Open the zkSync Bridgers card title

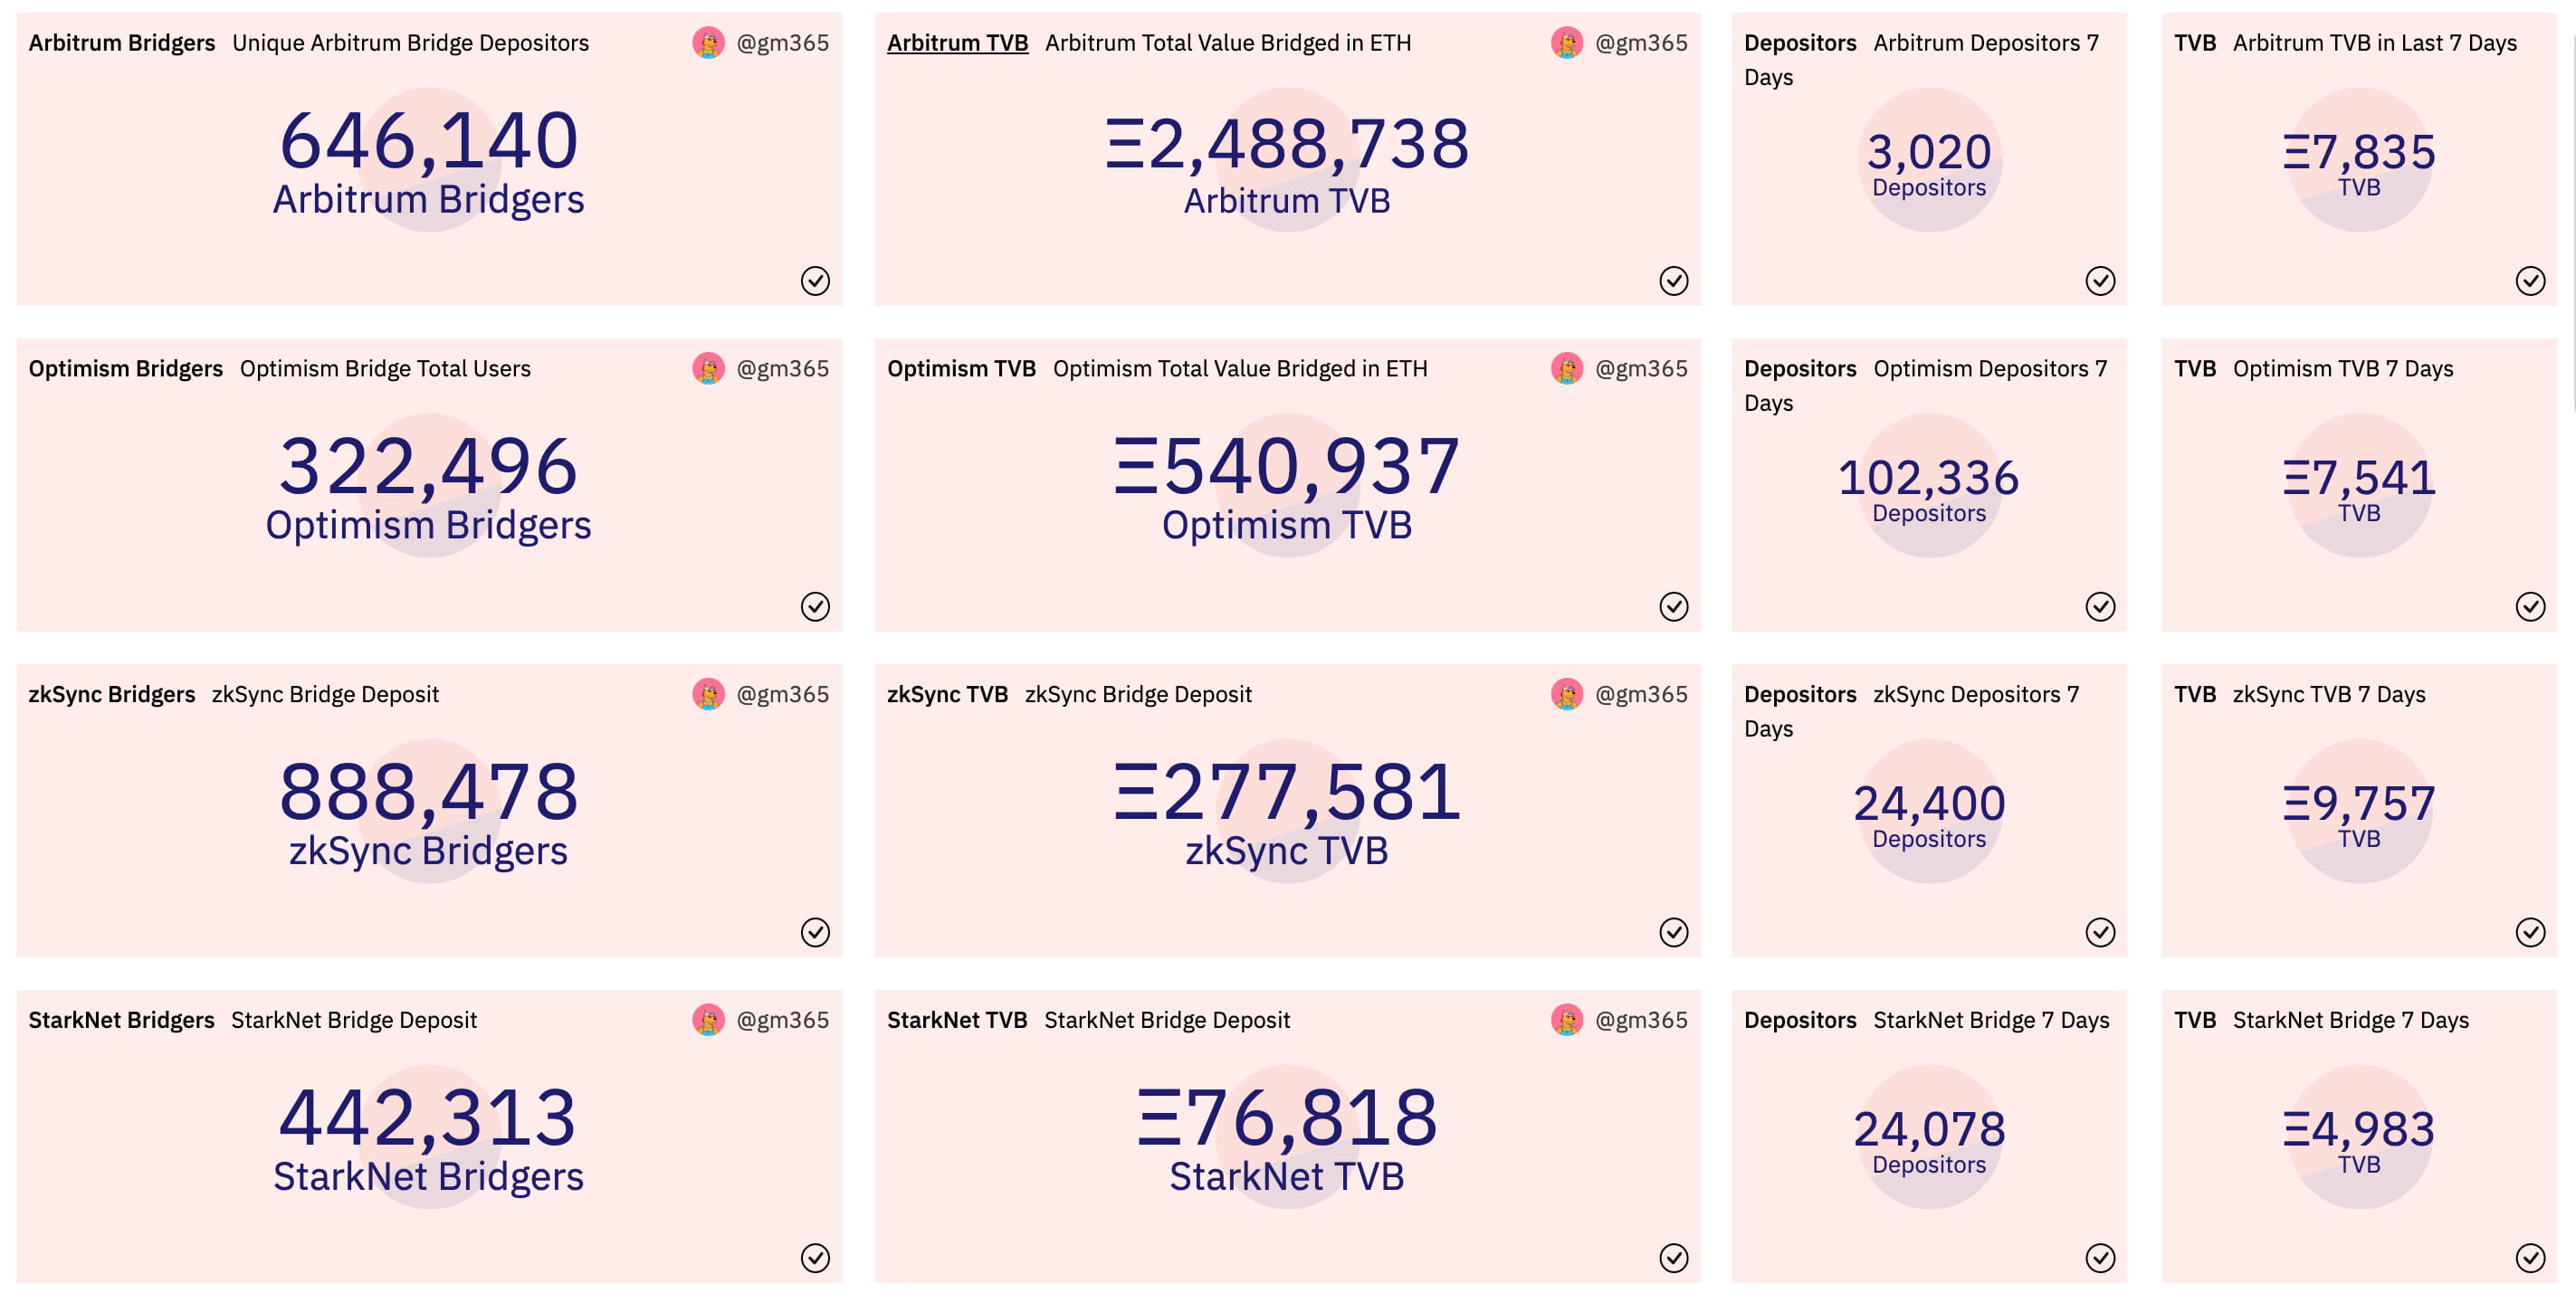(x=111, y=694)
